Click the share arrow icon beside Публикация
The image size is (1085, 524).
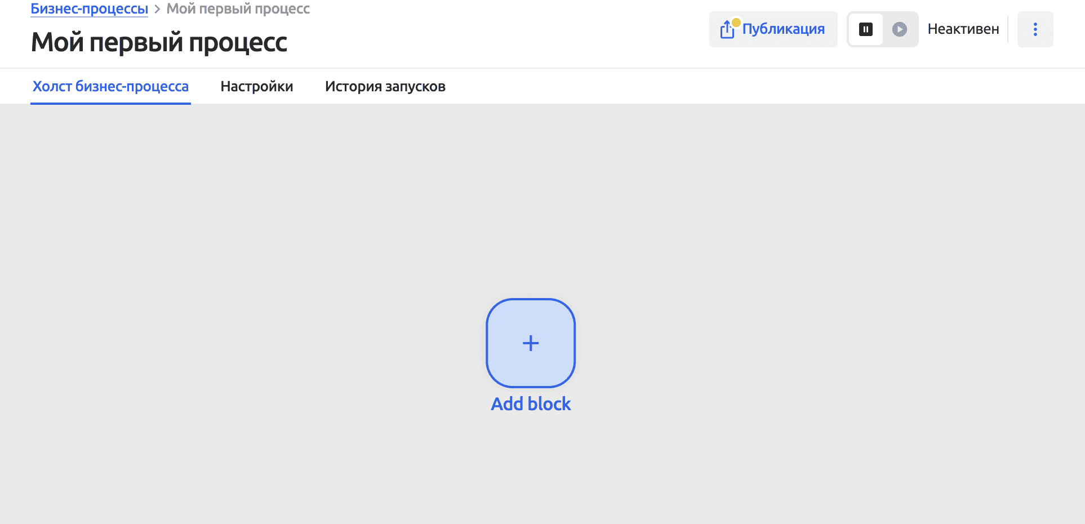(727, 30)
